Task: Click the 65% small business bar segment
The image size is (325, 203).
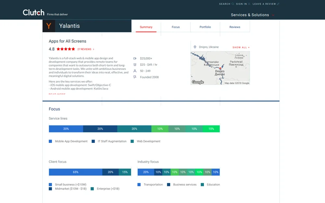Action: coord(76,172)
